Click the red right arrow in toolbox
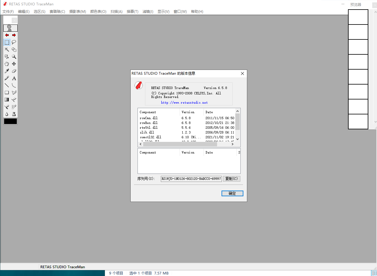 point(14,35)
